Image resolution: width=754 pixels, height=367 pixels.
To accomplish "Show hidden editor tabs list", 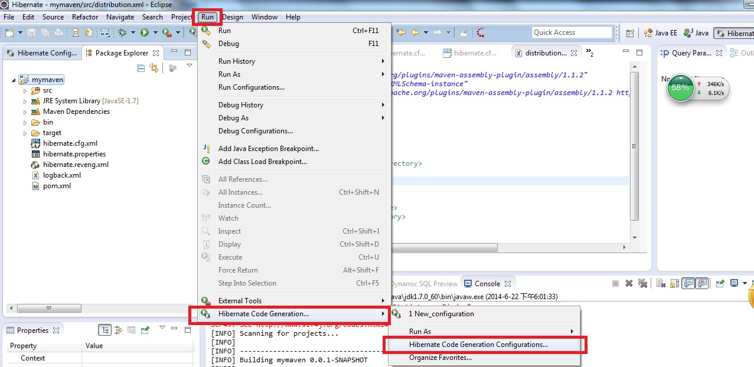I will click(589, 53).
